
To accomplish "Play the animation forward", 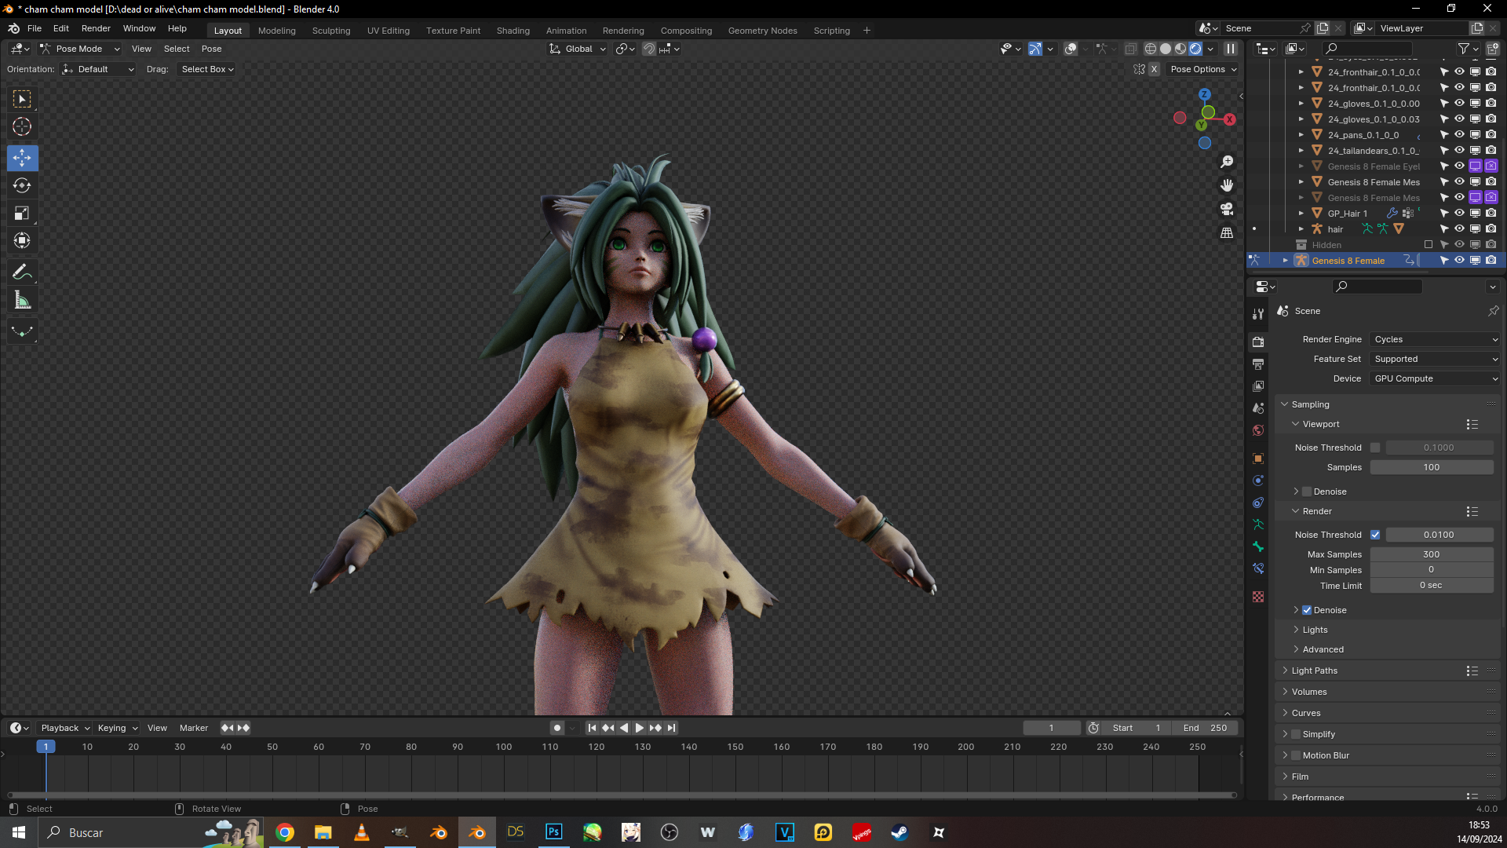I will coord(639,728).
